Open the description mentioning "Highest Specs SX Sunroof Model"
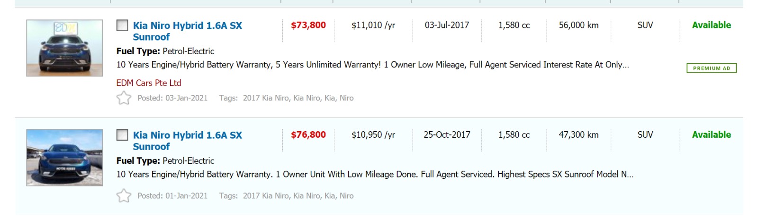This screenshot has height=218, width=758. click(x=374, y=174)
